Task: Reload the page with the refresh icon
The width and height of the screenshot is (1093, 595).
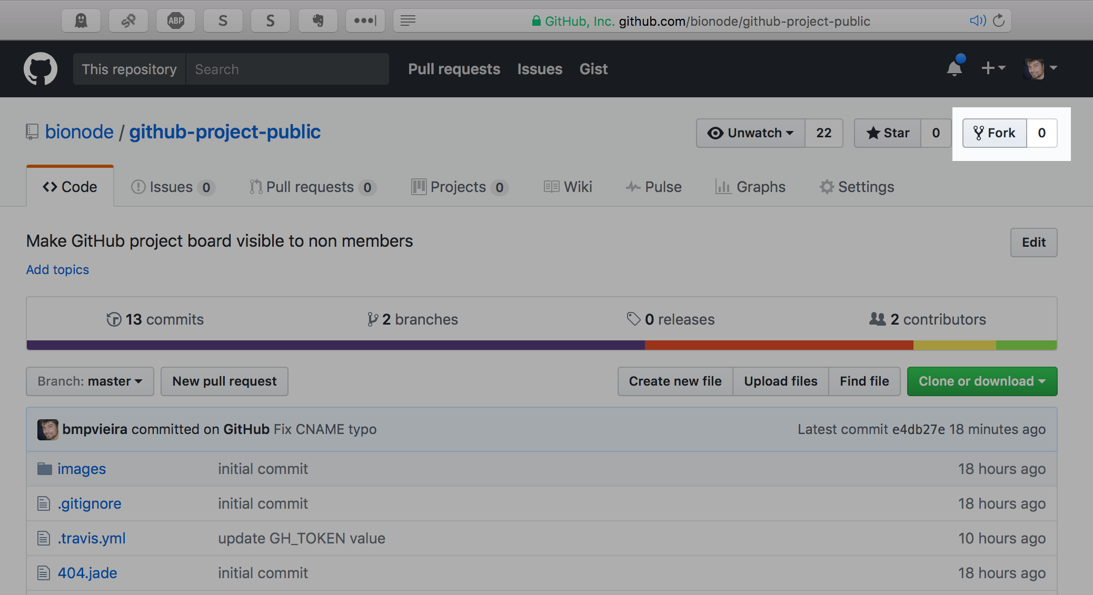Action: click(999, 21)
